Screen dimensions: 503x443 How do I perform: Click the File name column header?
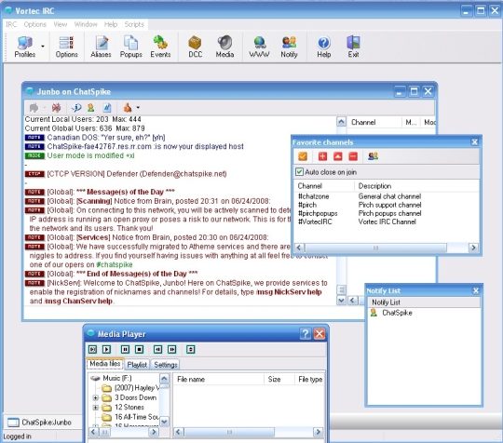tap(219, 379)
